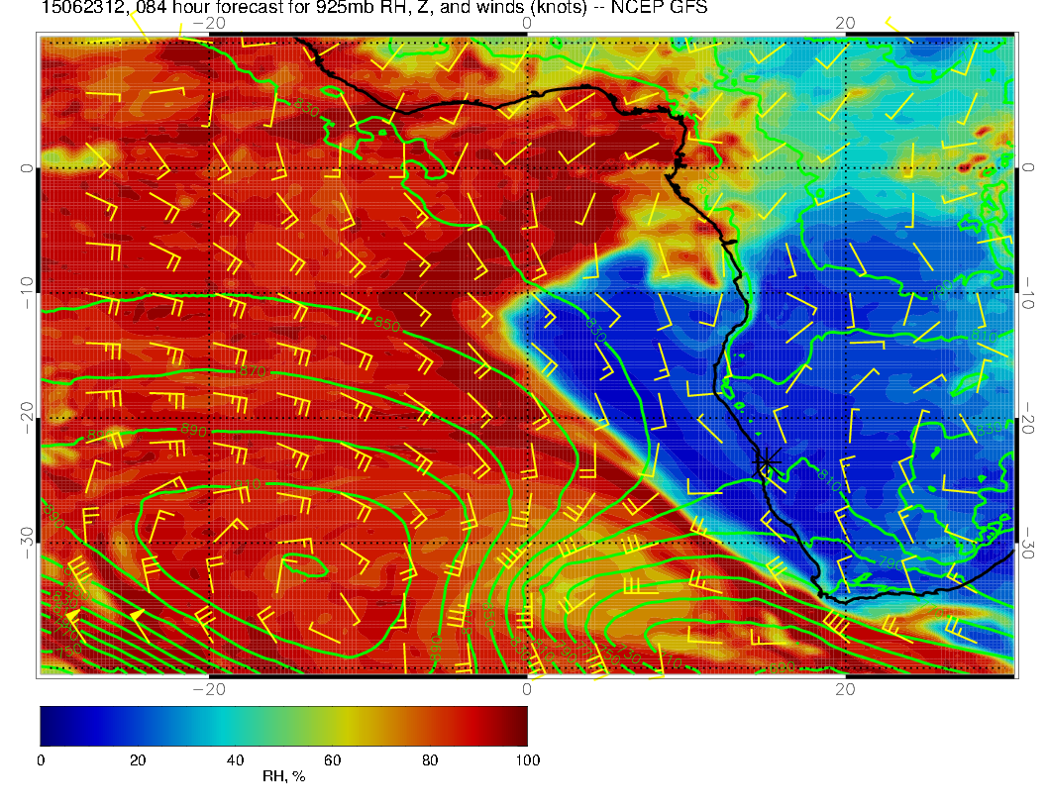Click the 'RH, %' color bar label
The width and height of the screenshot is (1046, 808).
(x=283, y=776)
